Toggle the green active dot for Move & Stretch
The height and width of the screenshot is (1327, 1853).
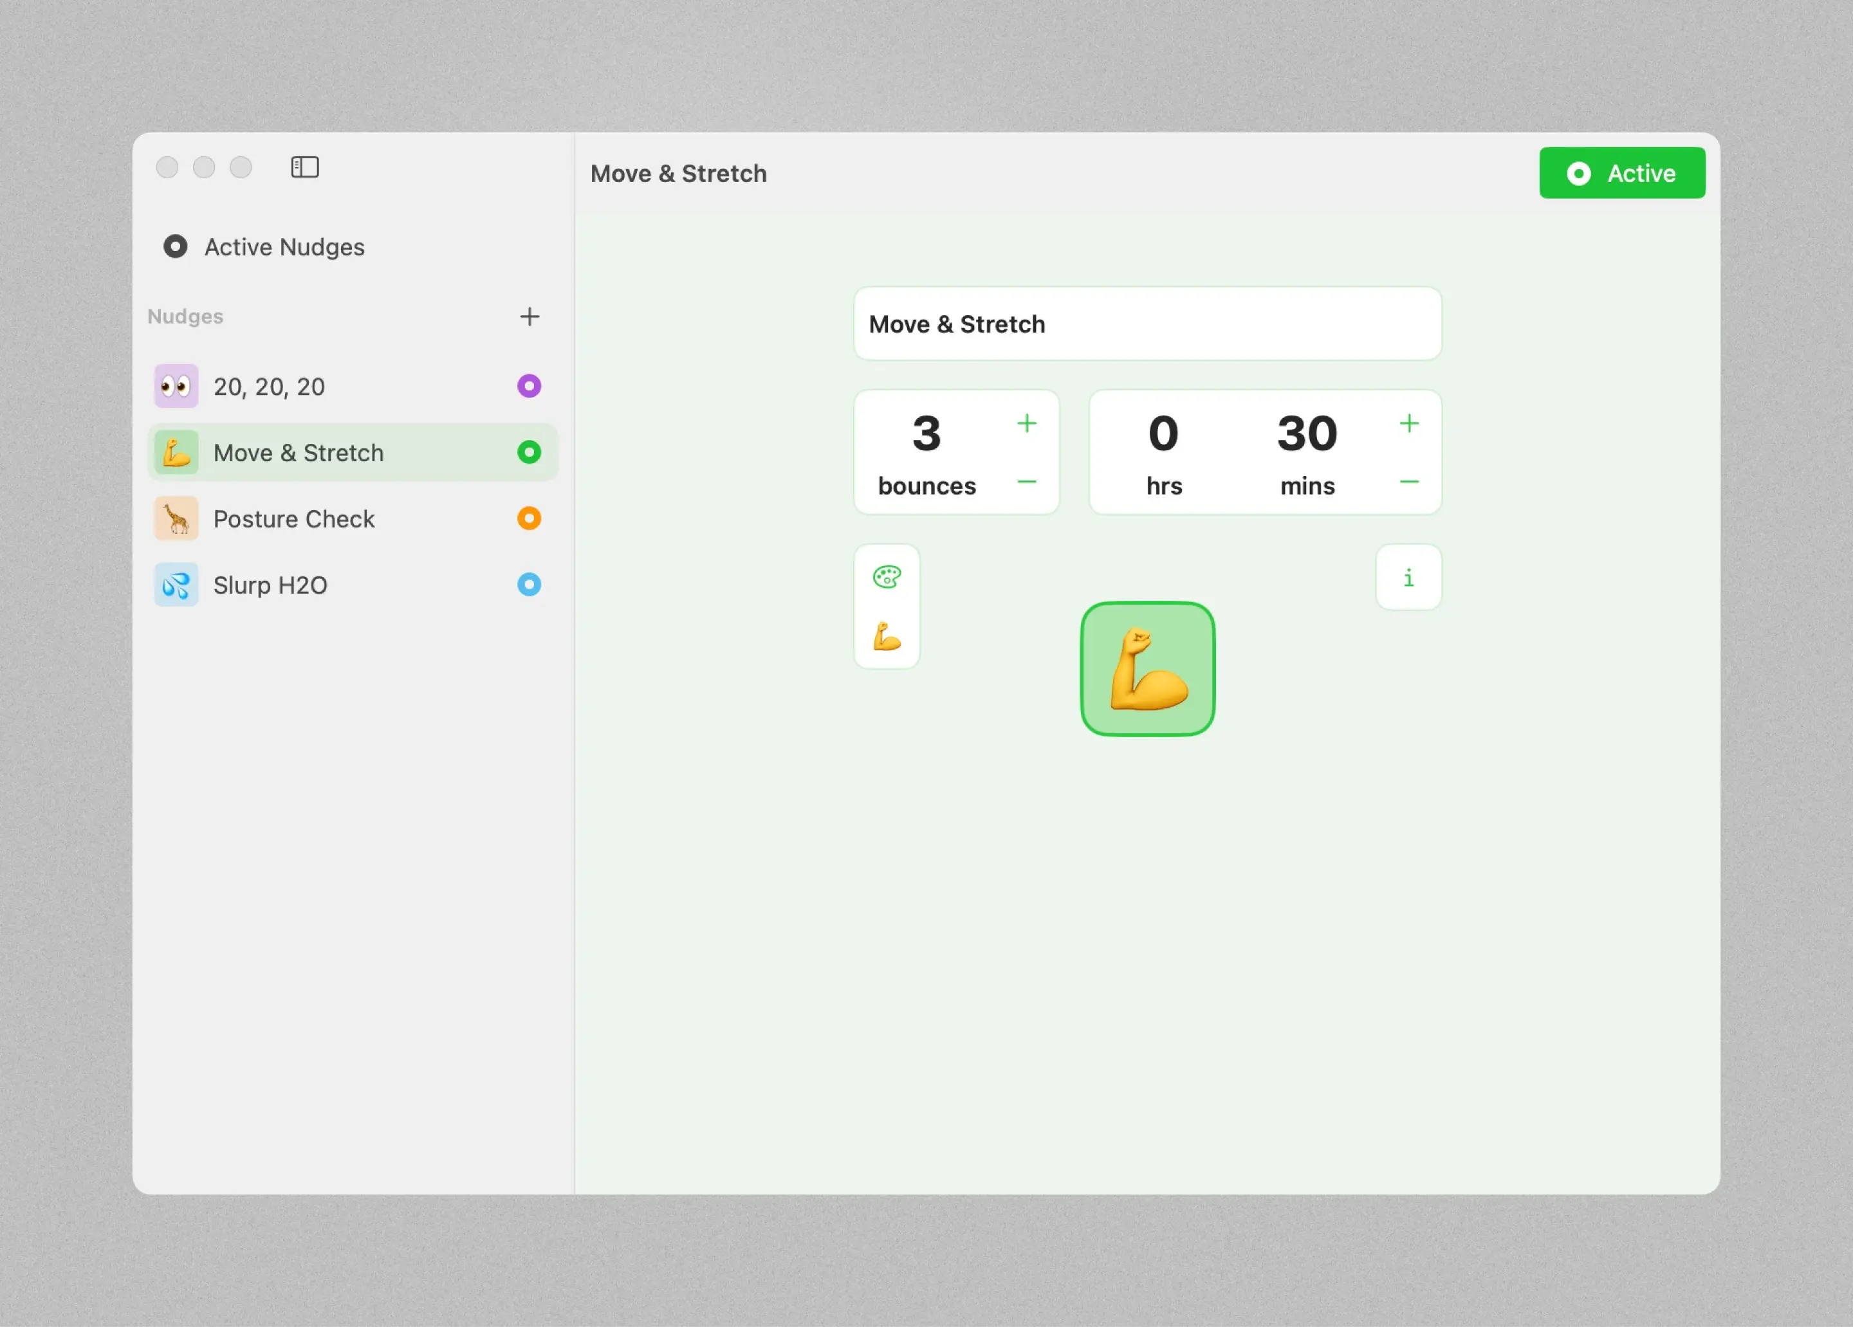530,452
